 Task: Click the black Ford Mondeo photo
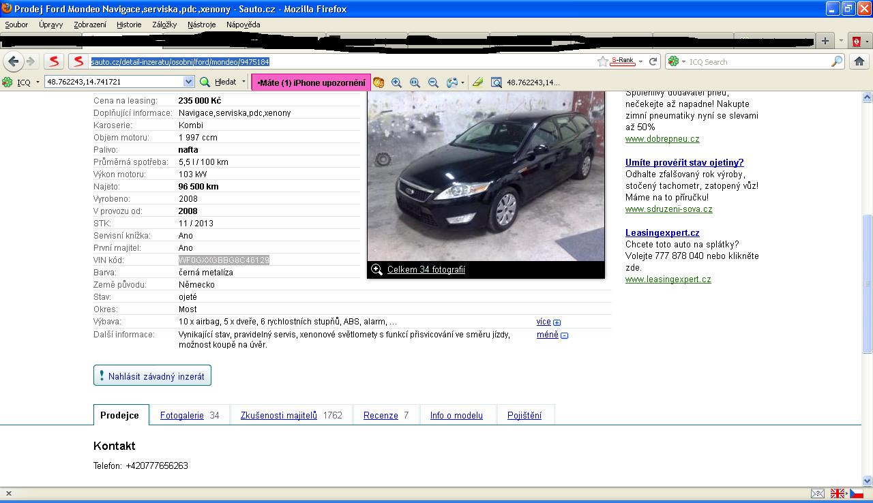pyautogui.click(x=486, y=176)
